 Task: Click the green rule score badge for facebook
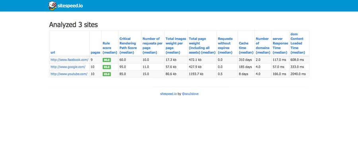[x=107, y=60]
